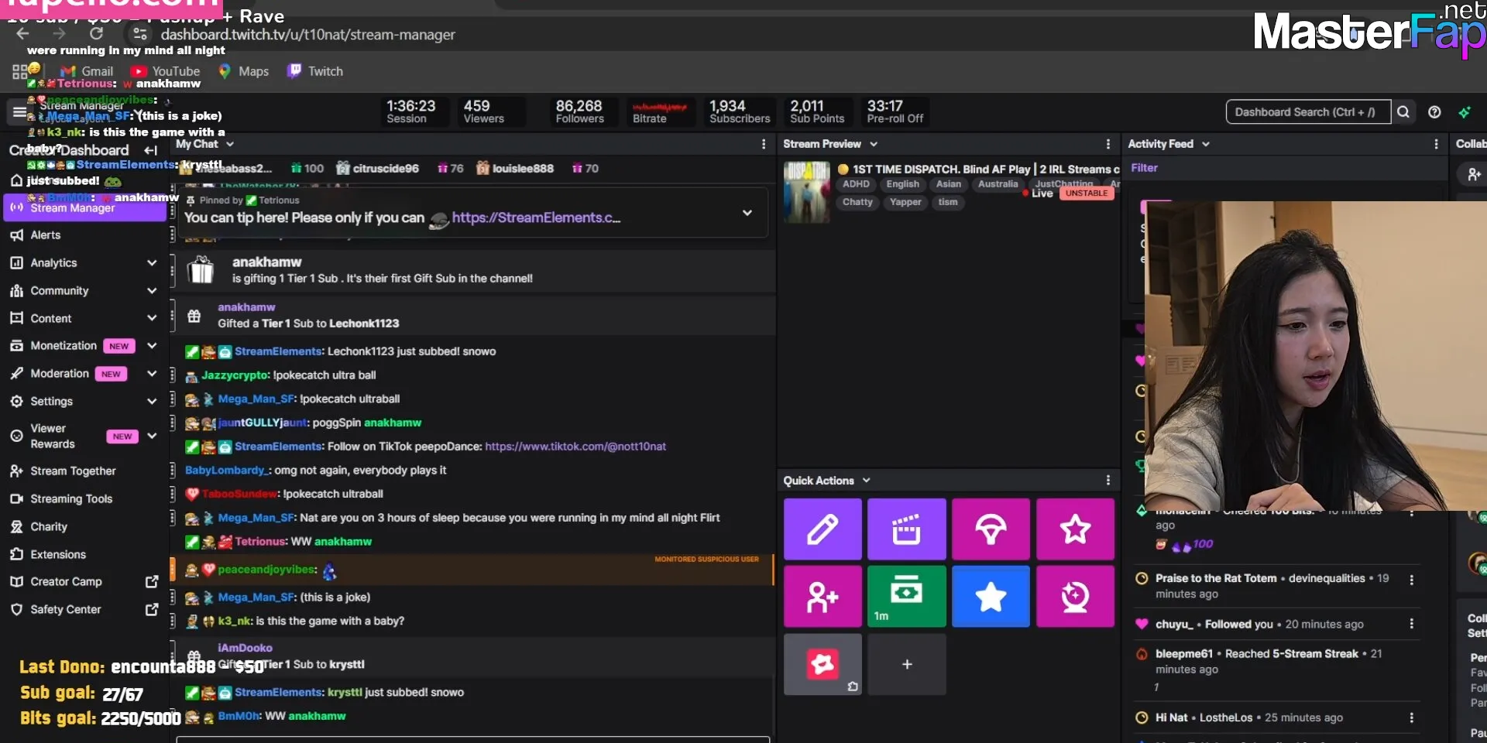Add a new quick action with plus tile
1487x743 pixels.
[906, 664]
